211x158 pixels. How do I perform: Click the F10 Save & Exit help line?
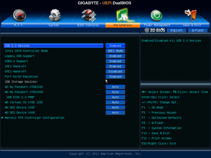click(x=156, y=133)
